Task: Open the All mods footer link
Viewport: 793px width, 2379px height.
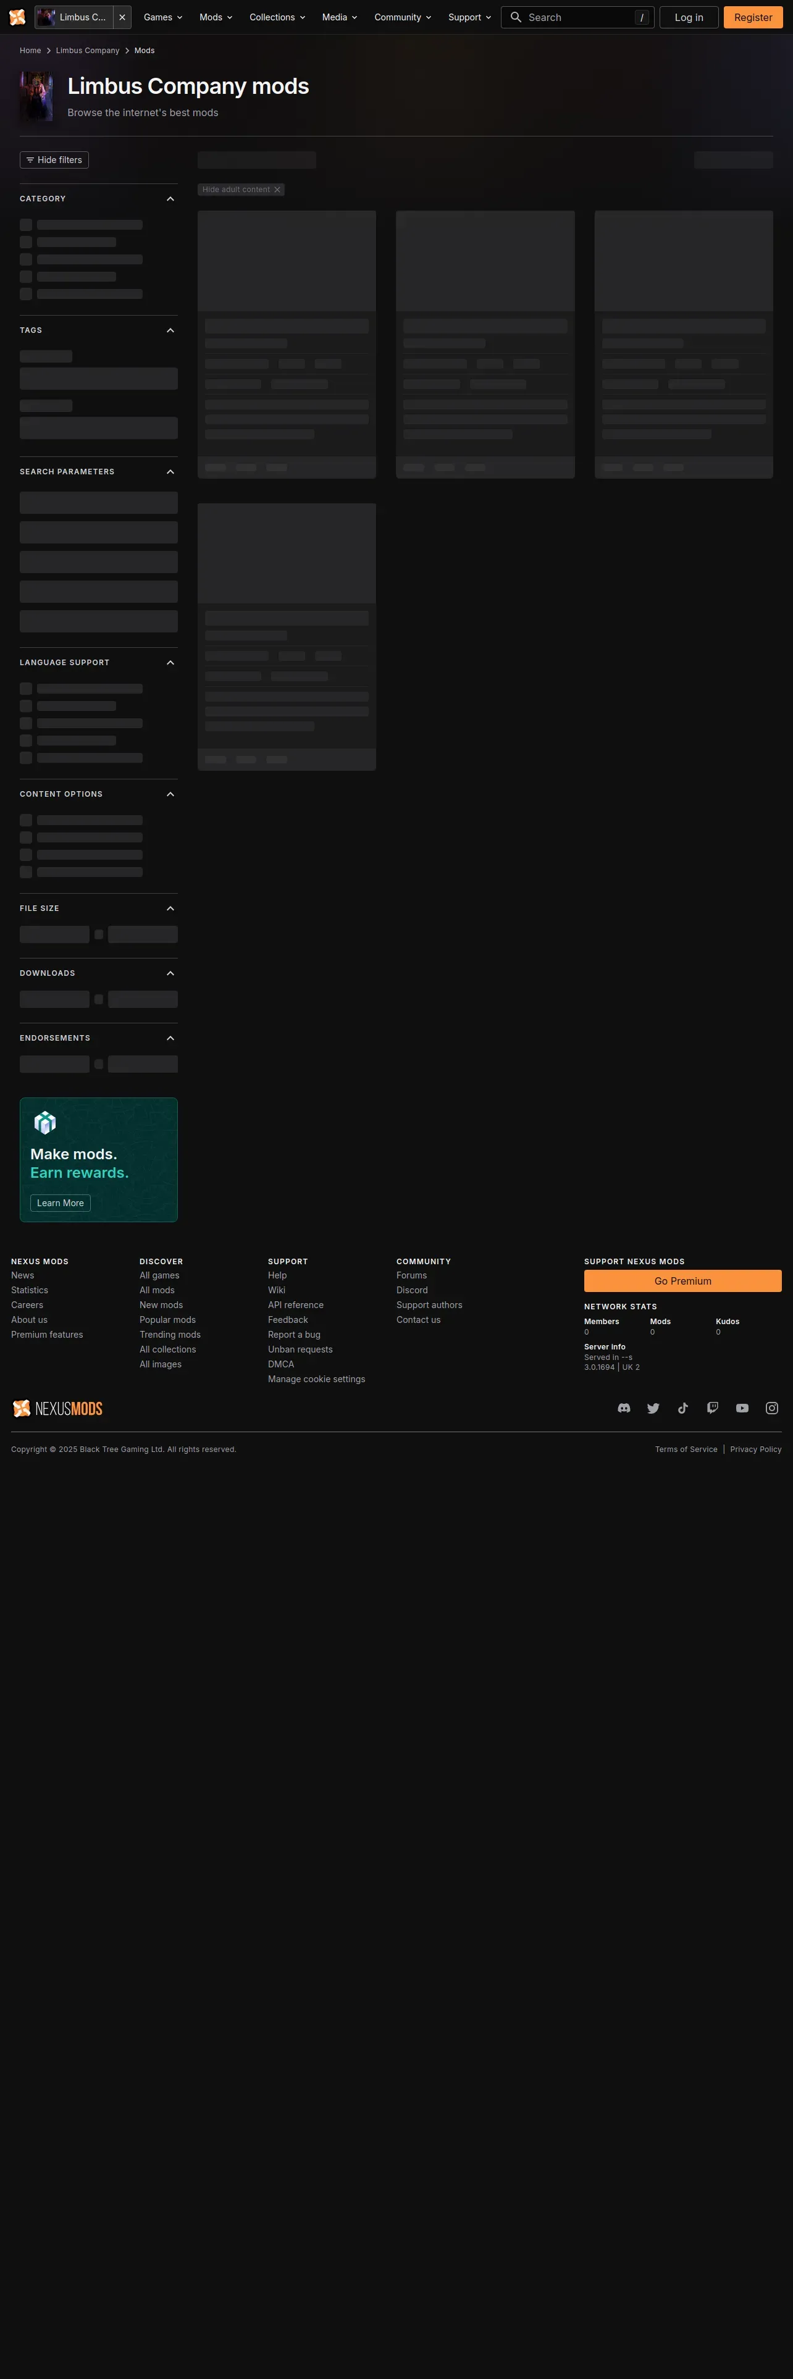Action: [x=157, y=1290]
